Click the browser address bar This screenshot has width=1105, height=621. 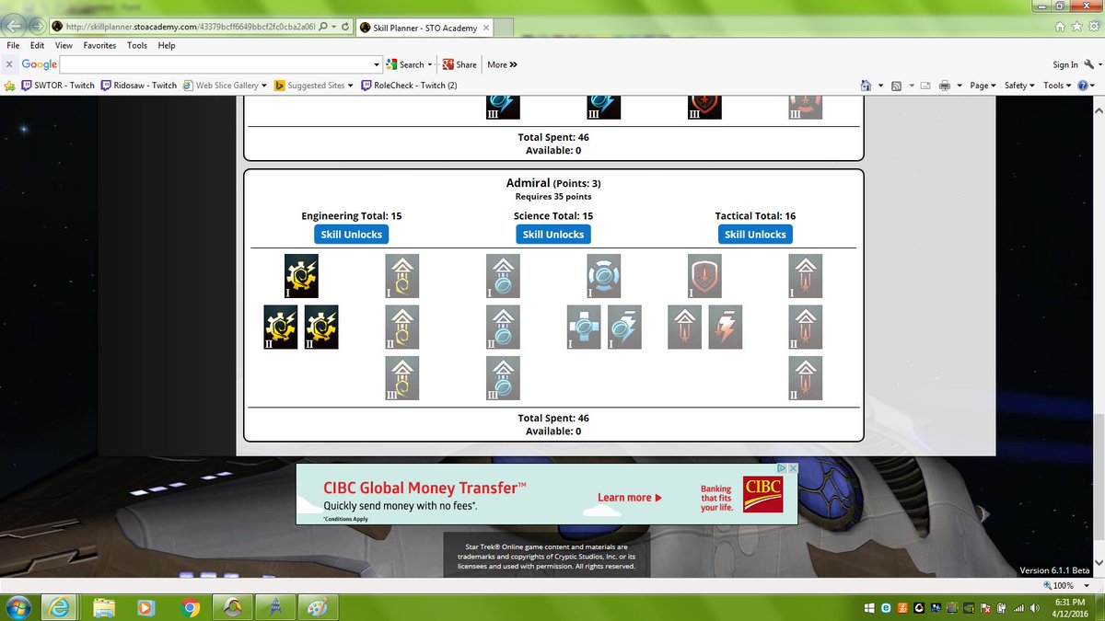point(166,27)
